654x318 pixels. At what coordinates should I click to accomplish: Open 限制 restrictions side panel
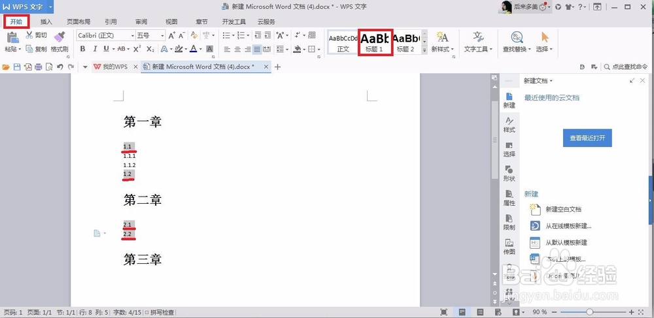pos(509,222)
